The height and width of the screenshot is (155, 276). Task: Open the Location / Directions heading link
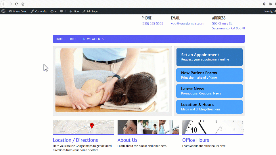[x=75, y=140]
